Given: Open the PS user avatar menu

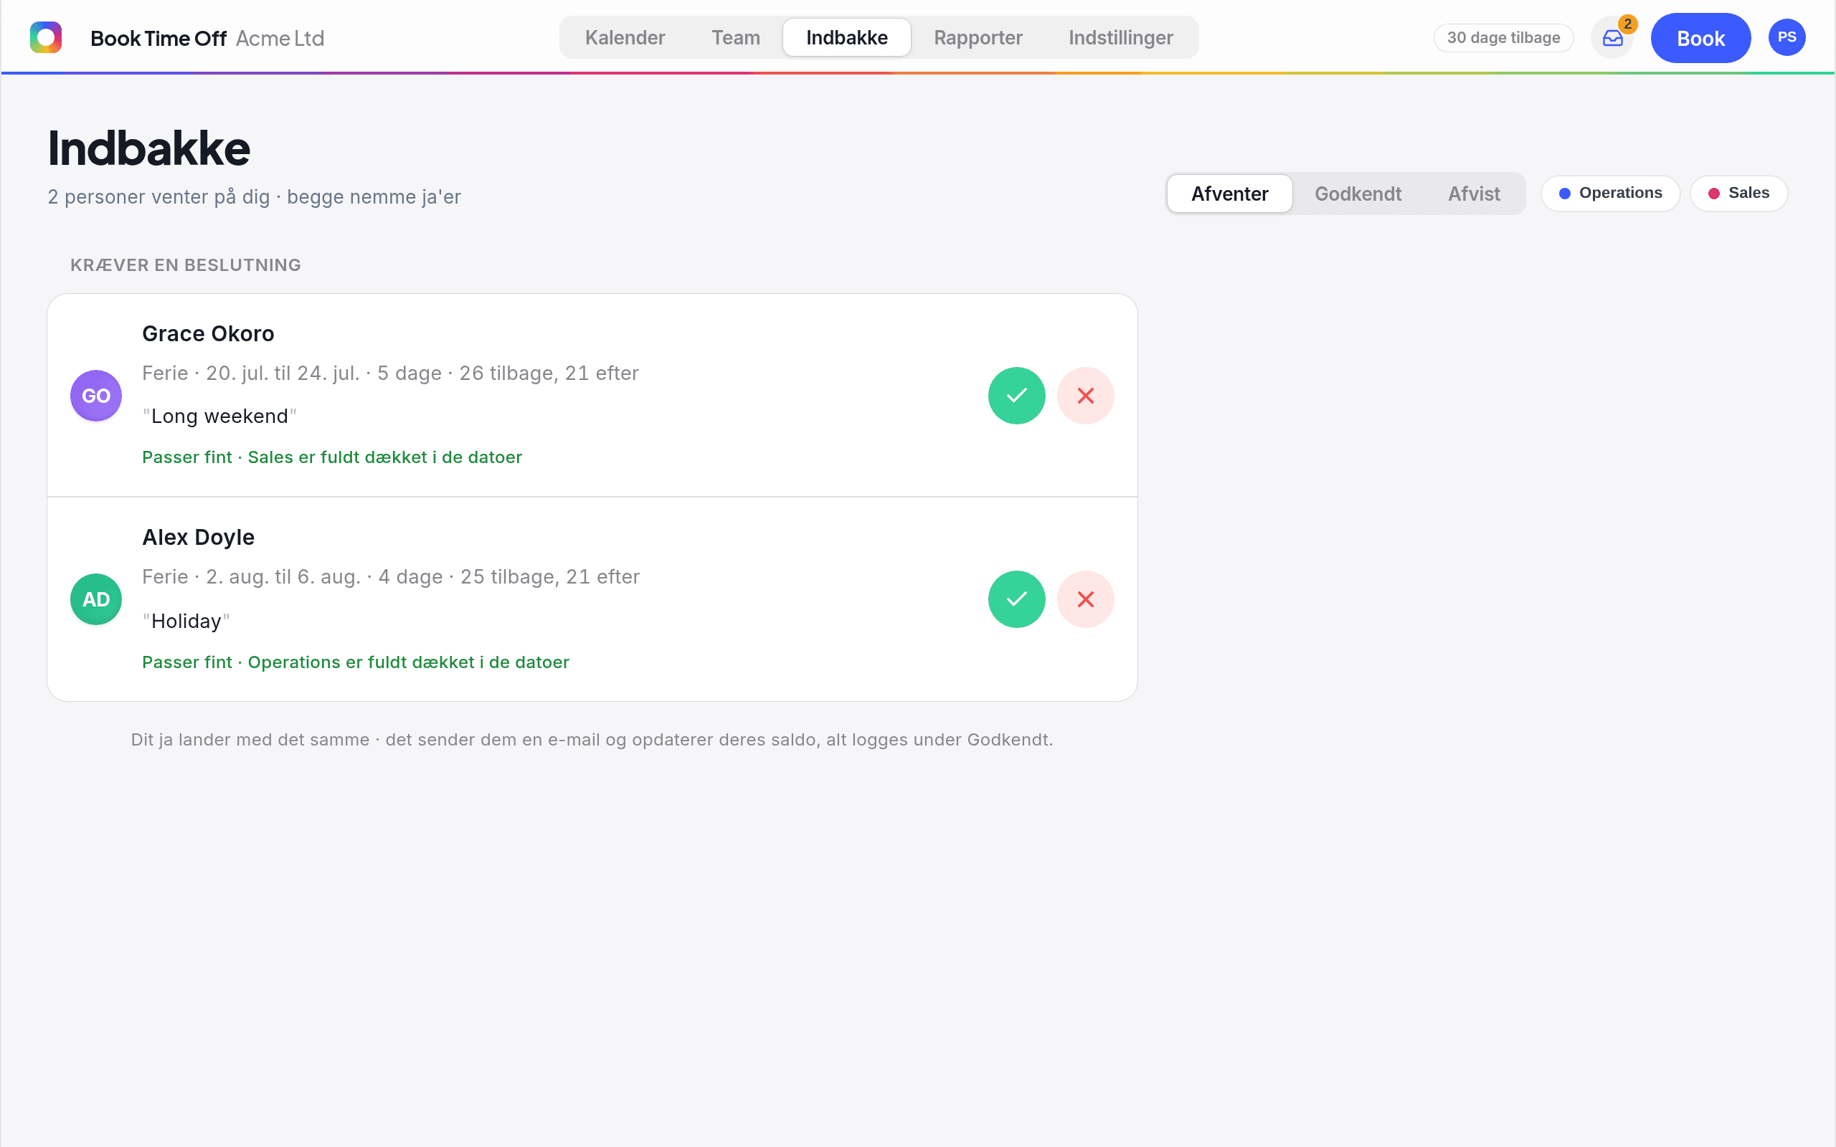Looking at the screenshot, I should (1787, 37).
